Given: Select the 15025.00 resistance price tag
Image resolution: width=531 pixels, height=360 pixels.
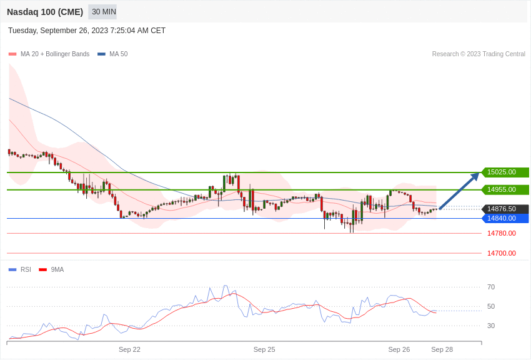Looking at the screenshot, I should (x=505, y=172).
